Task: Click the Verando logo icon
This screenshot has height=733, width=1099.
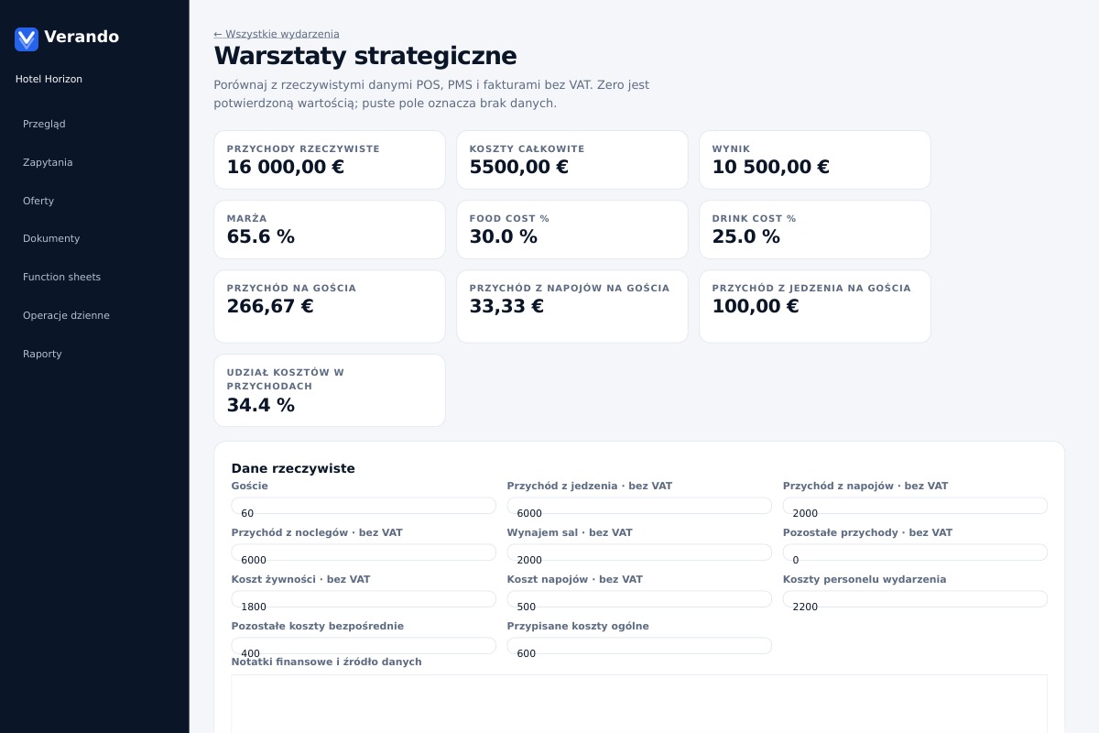Action: (x=27, y=38)
